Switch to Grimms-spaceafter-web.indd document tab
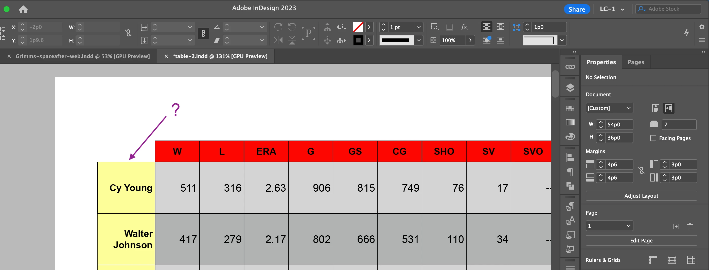 [x=83, y=56]
